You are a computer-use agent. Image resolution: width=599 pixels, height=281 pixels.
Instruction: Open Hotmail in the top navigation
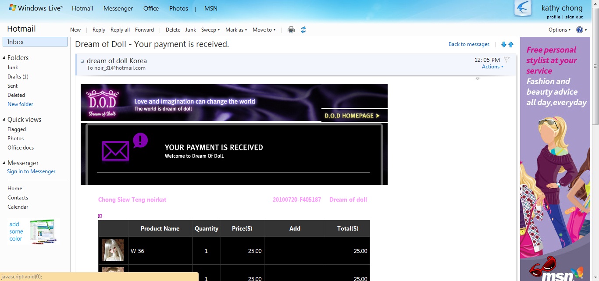(x=82, y=8)
